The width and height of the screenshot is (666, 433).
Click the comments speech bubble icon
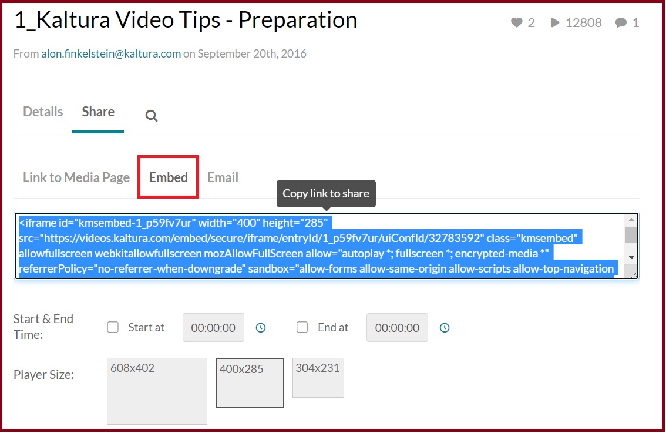[621, 22]
